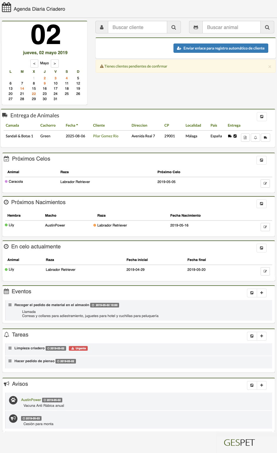Go to previous month in calendar
277x453 pixels.
click(34, 63)
